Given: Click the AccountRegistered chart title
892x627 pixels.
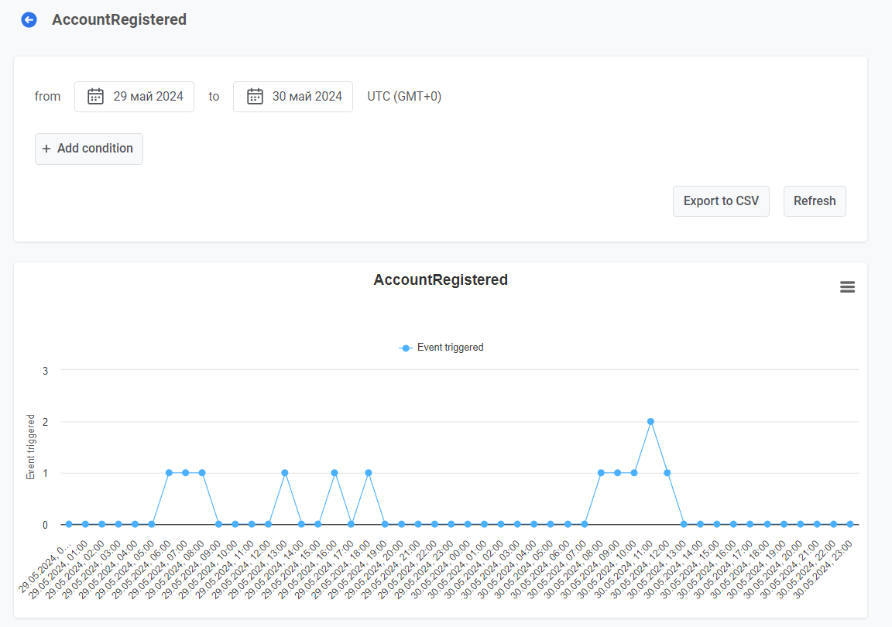Looking at the screenshot, I should coord(441,280).
